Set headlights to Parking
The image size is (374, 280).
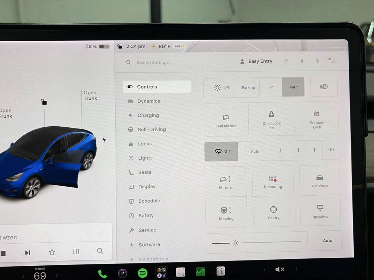pyautogui.click(x=248, y=87)
